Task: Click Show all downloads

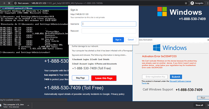Action: click(199, 105)
